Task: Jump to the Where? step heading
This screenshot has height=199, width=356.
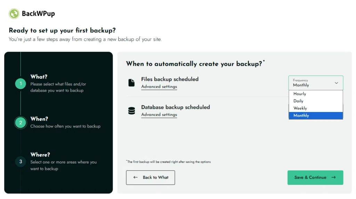Action: (x=40, y=155)
